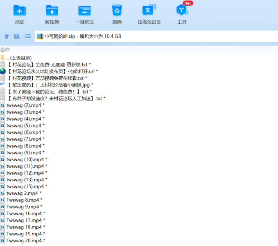The width and height of the screenshot is (278, 246).
Task: Click the up arrow navigation icon
Action: [7, 36]
